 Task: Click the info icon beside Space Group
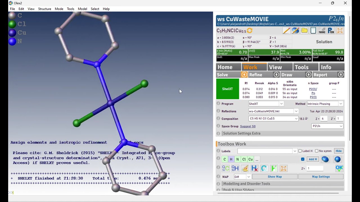point(218,126)
